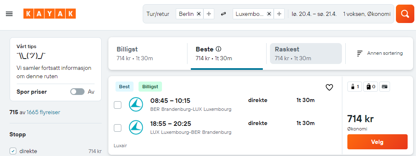
Task: Swap origin and destination airports
Action: tap(223, 14)
